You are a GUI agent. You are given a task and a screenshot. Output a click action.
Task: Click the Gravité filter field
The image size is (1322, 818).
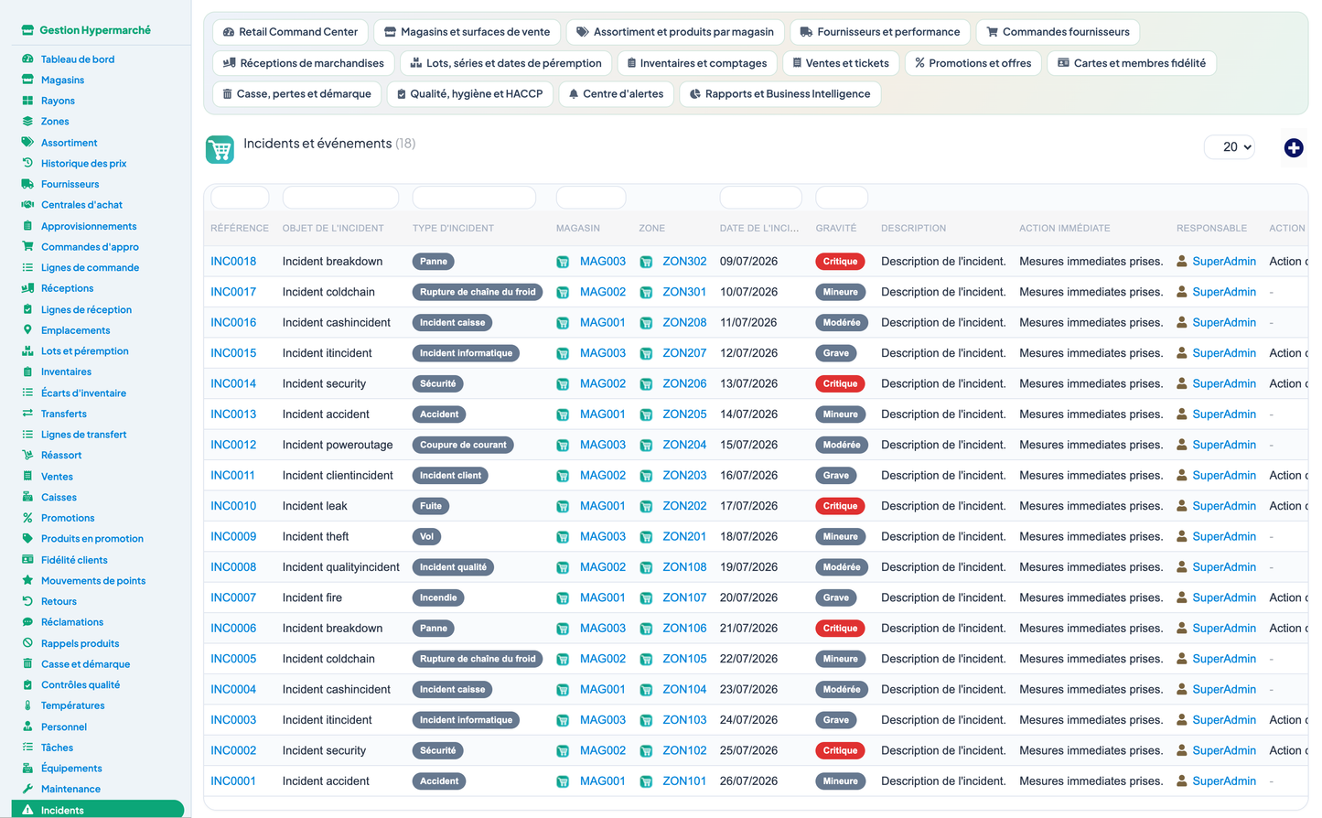[x=842, y=198]
